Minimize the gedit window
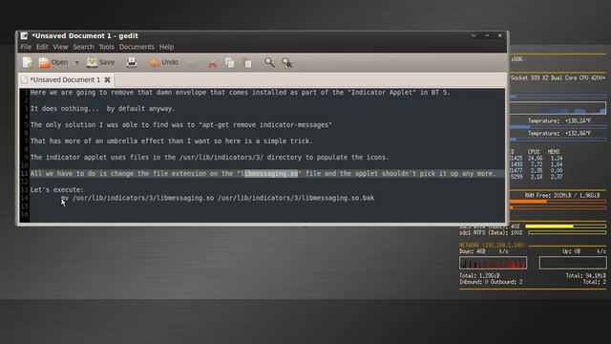This screenshot has width=611, height=344. pyautogui.click(x=474, y=36)
